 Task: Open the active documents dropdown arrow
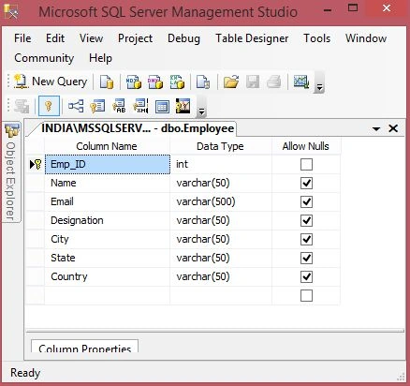click(376, 128)
